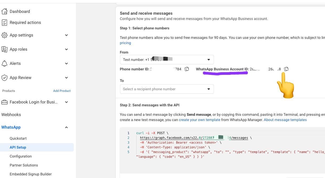Open Facebook Login for Business settings

(x=33, y=102)
